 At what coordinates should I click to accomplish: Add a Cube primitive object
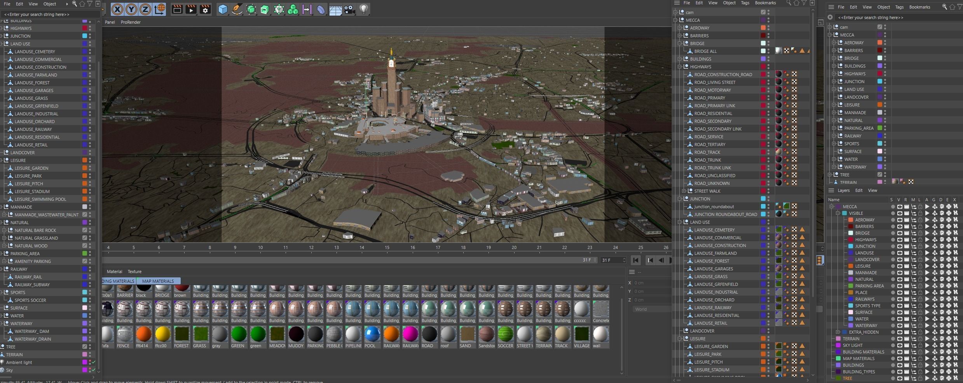point(223,9)
